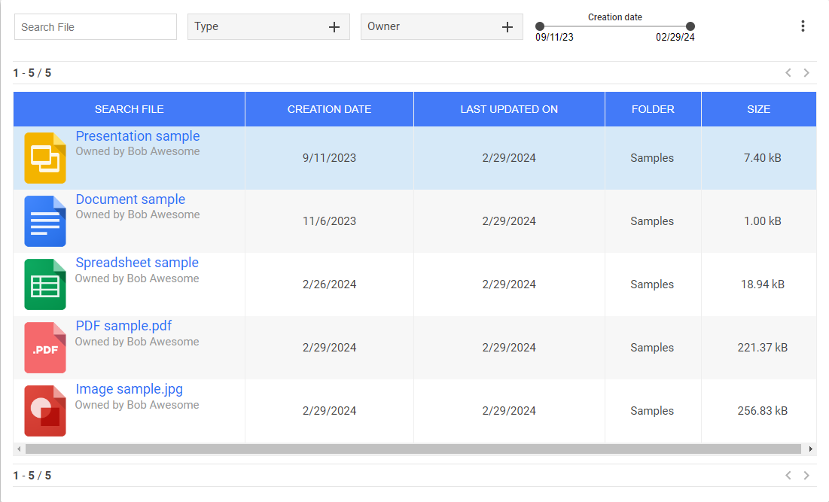Open the Presentation sample link

(138, 136)
